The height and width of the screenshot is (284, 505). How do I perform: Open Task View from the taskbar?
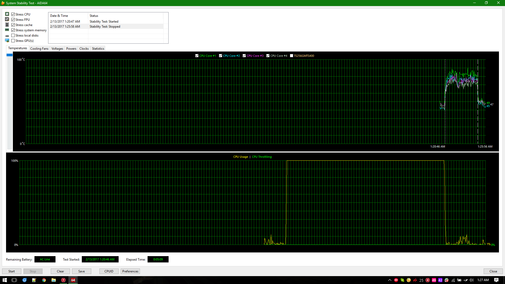tap(14, 280)
